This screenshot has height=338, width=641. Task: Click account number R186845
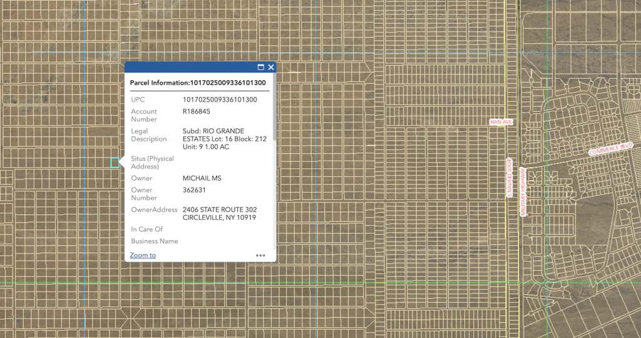click(196, 111)
